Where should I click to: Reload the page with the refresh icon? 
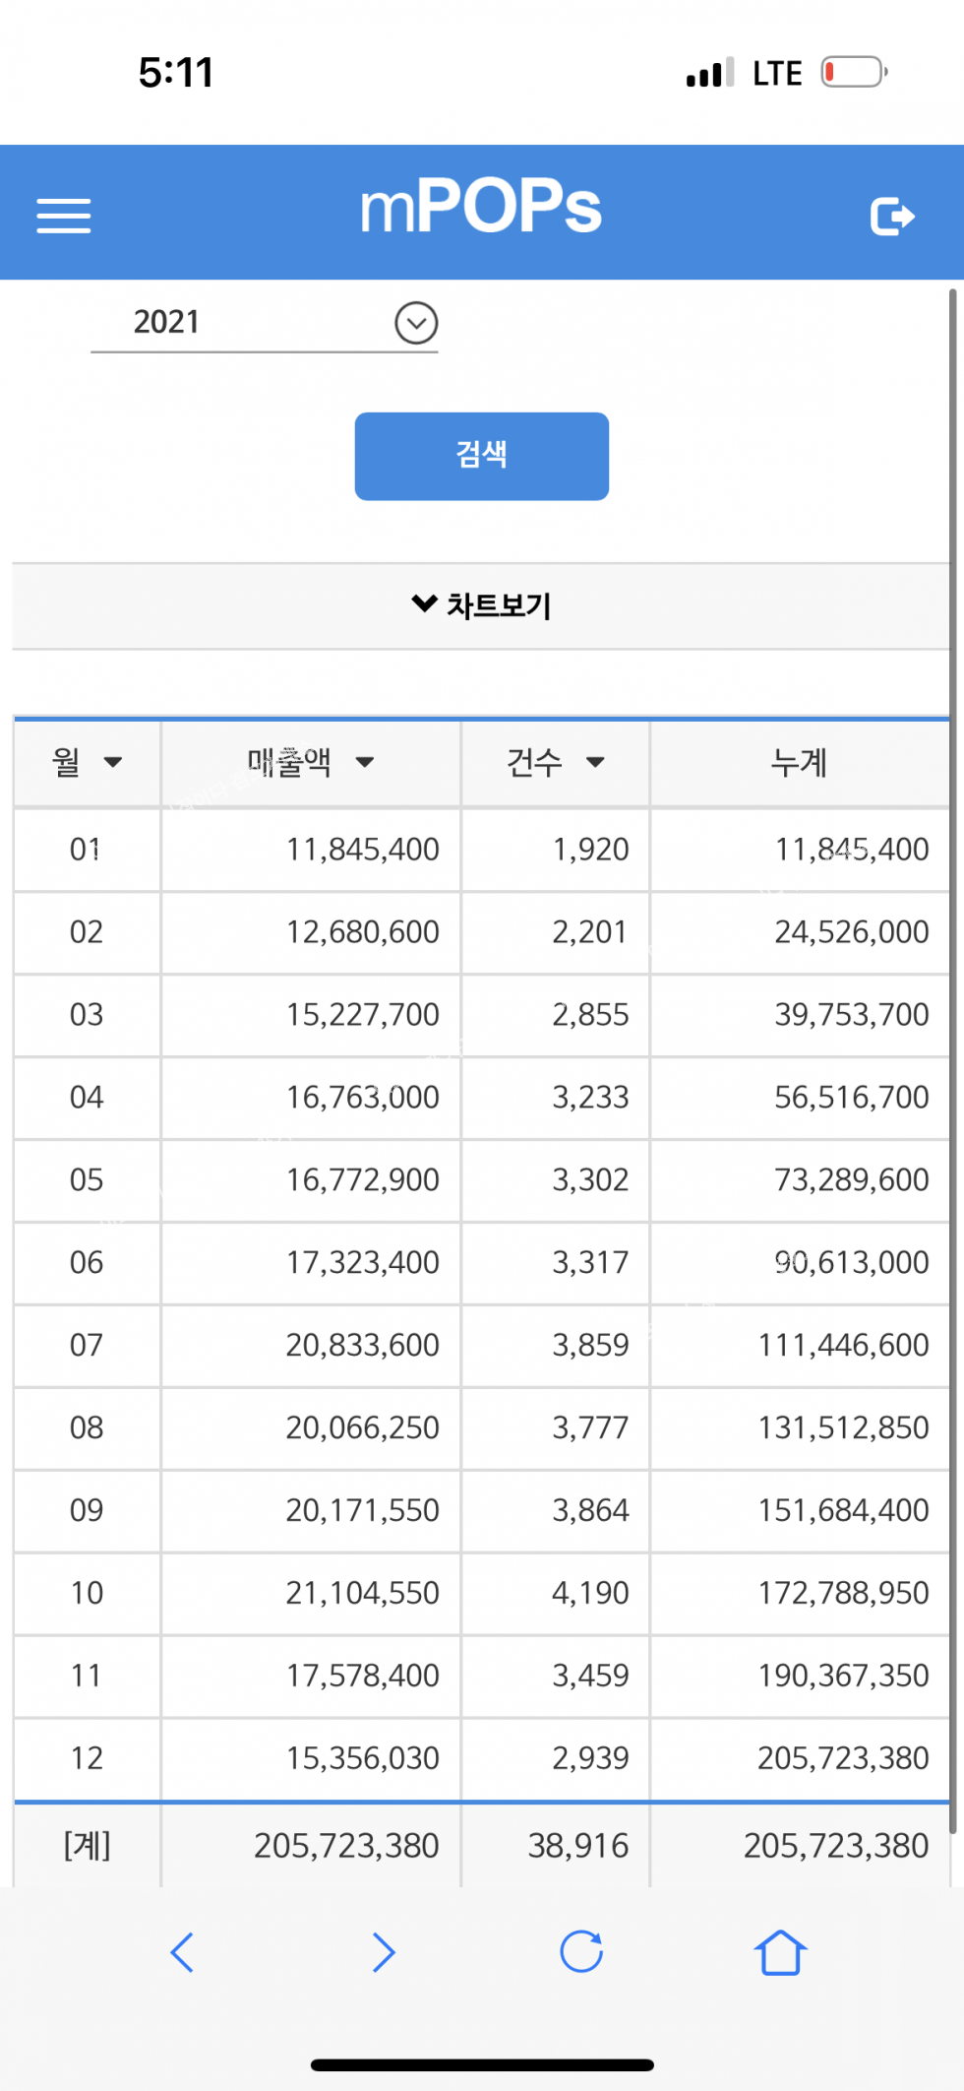581,1952
